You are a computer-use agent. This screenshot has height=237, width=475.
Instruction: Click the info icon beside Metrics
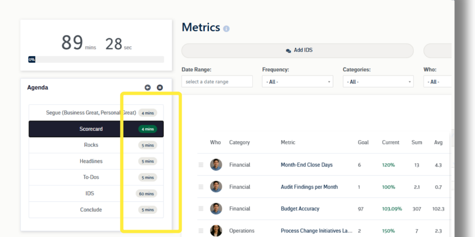coord(226,29)
